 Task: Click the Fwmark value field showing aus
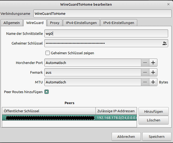(93, 72)
